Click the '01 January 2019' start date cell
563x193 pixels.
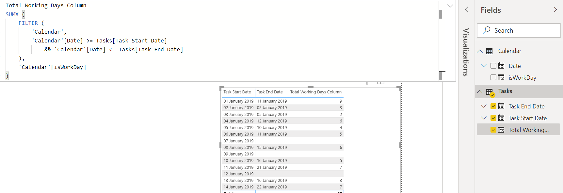[238, 101]
